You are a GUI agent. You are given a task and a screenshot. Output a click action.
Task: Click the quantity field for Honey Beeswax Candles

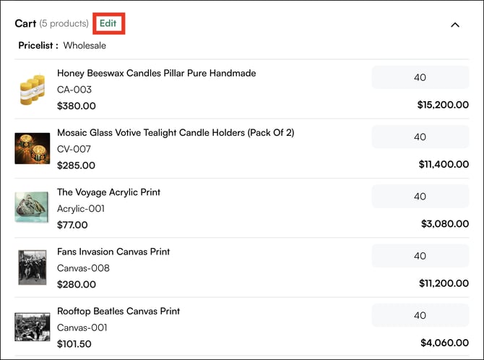420,77
